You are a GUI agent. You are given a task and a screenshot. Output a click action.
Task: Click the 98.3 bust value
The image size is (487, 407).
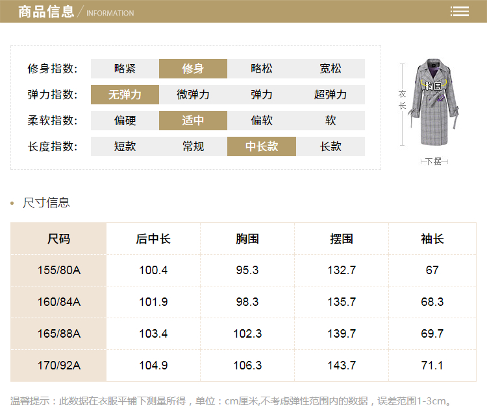click(x=247, y=302)
